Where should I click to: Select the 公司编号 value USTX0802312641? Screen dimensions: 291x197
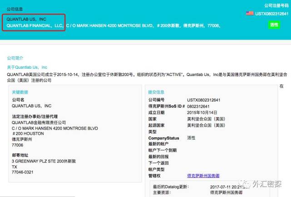click(203, 100)
